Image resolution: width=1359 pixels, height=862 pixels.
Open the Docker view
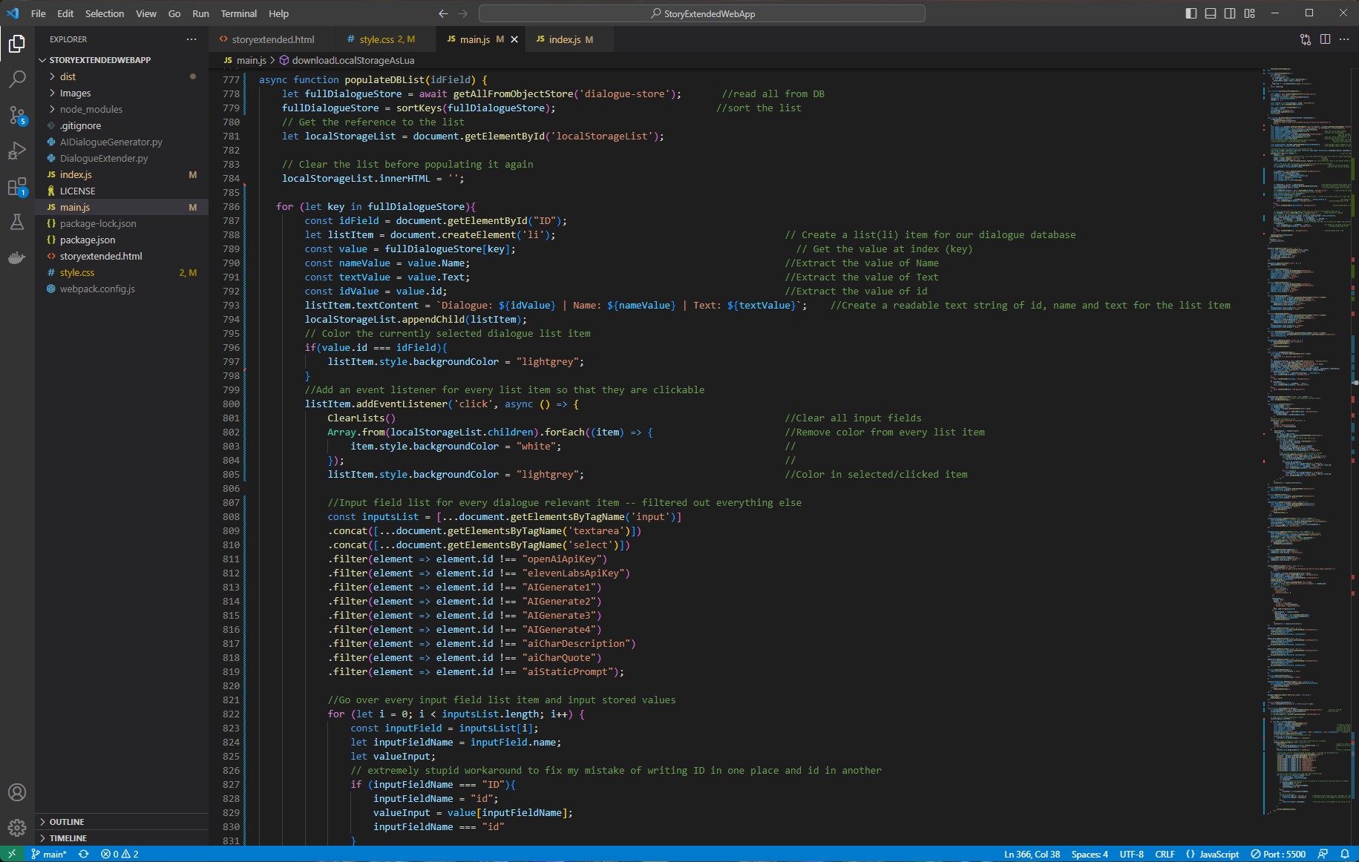point(17,258)
